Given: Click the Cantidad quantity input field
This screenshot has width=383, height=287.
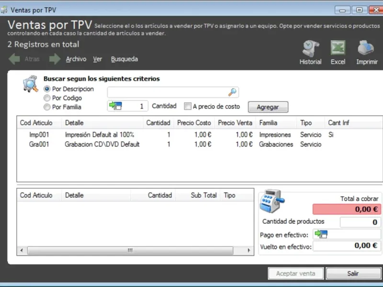Looking at the screenshot, I should click(127, 106).
